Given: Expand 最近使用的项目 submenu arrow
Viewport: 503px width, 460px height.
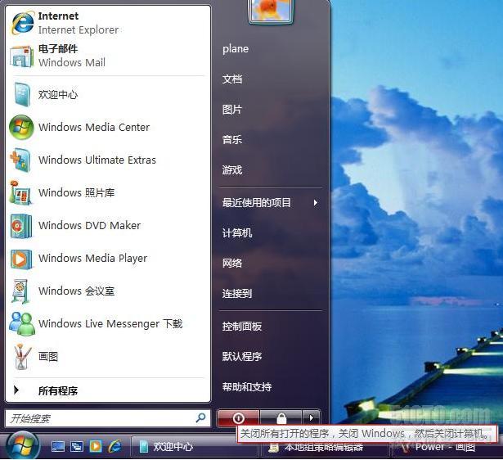Looking at the screenshot, I should (x=316, y=202).
